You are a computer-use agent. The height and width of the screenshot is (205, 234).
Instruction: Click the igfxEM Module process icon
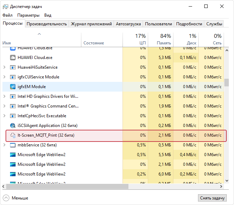tap(13, 87)
